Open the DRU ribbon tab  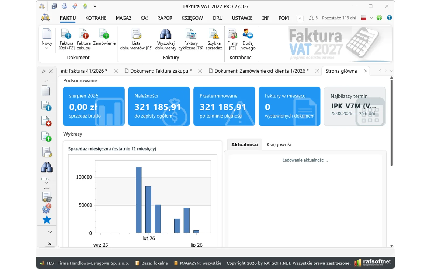(218, 18)
